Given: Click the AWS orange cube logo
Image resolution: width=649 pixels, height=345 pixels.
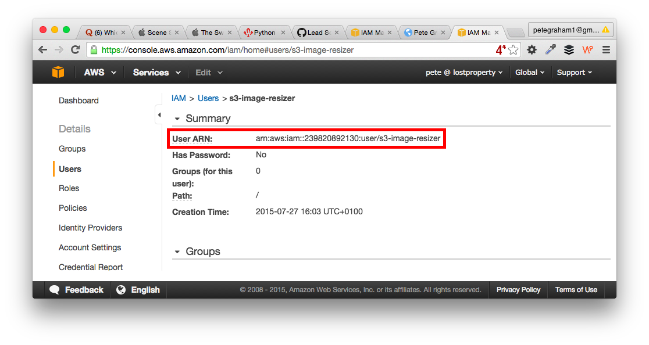Looking at the screenshot, I should [x=58, y=73].
